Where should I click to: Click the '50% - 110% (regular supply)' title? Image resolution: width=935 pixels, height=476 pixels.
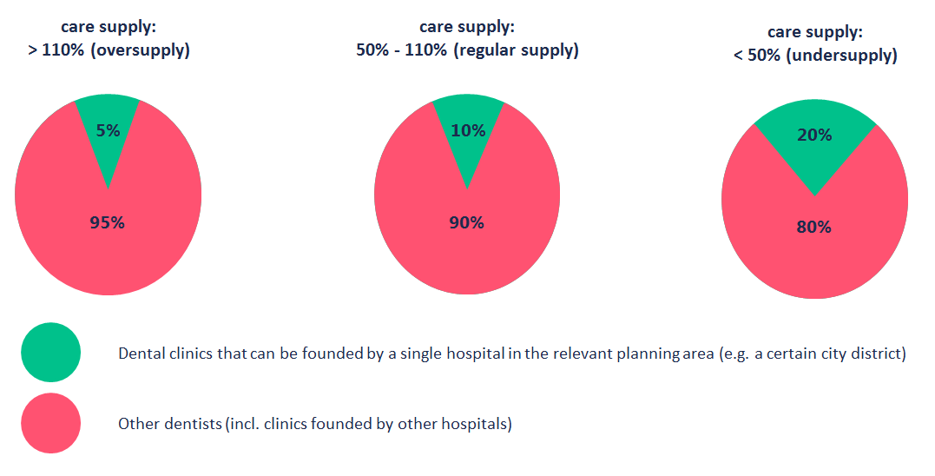coord(467,50)
